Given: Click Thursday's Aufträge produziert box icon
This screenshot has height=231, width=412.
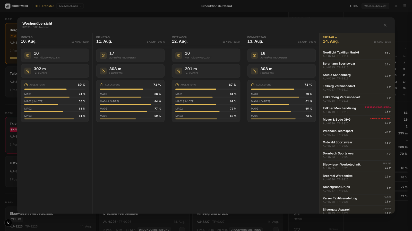Looking at the screenshot, I should 254,55.
